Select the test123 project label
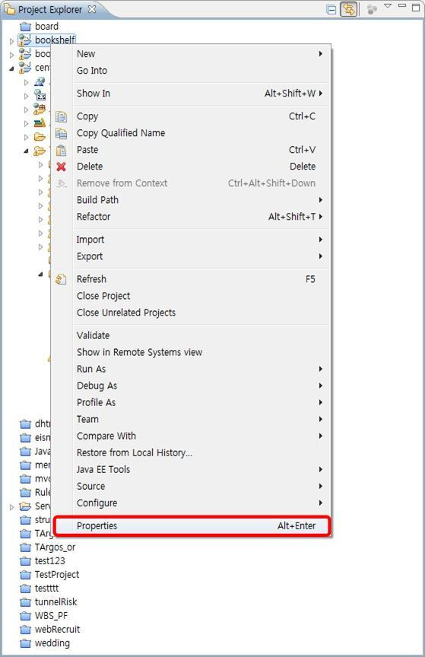 tap(50, 561)
